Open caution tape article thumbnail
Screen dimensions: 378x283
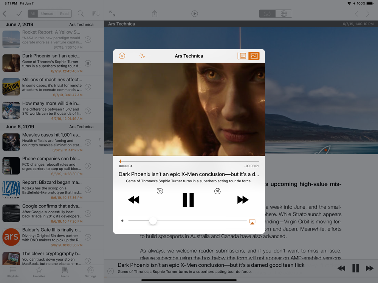coord(11,87)
